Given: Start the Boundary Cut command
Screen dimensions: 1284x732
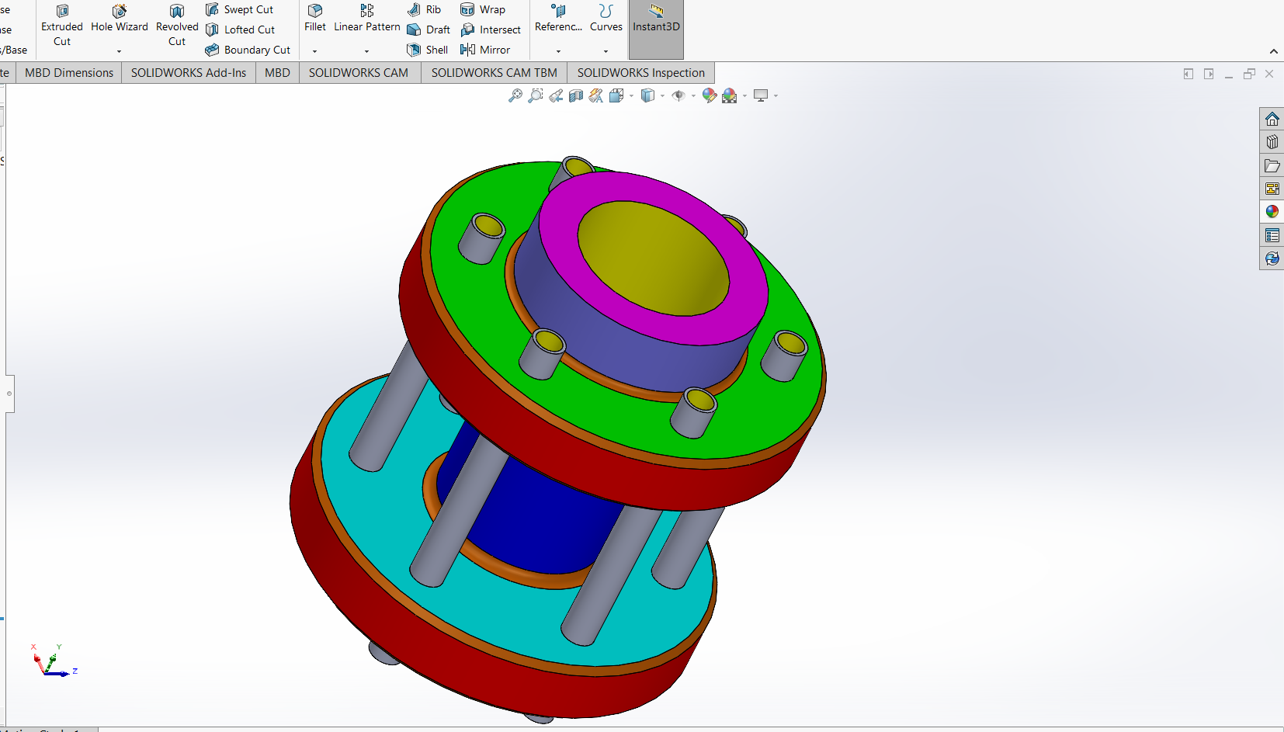Looking at the screenshot, I should pos(248,50).
